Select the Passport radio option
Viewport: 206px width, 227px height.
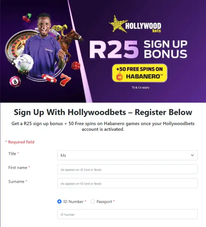(93, 201)
